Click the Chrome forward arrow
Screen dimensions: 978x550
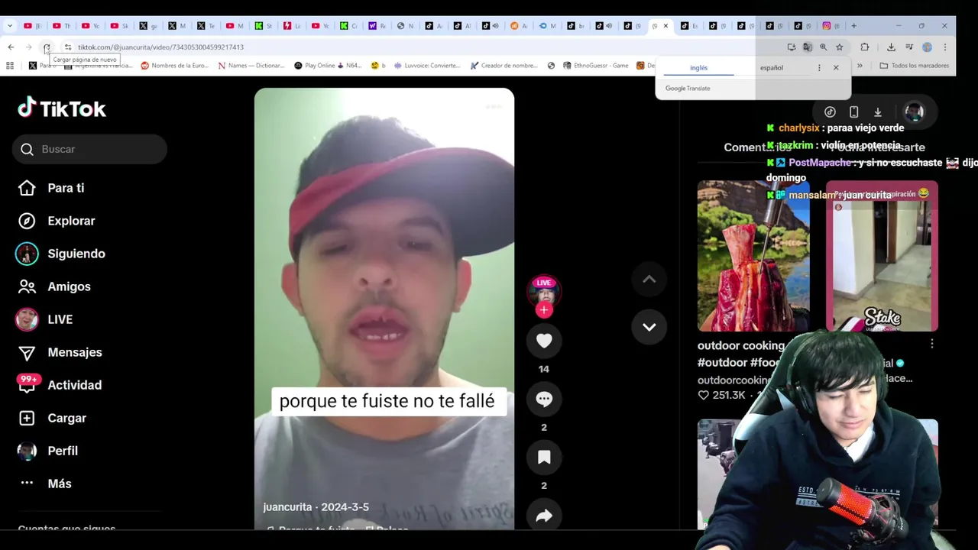29,47
